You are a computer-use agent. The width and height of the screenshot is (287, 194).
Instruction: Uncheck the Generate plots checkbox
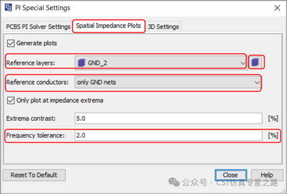[11, 44]
